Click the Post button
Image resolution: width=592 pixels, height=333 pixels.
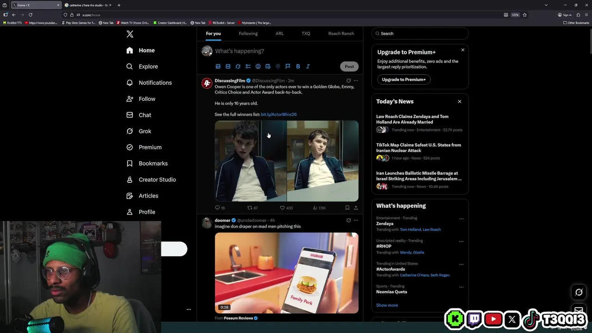click(x=349, y=67)
